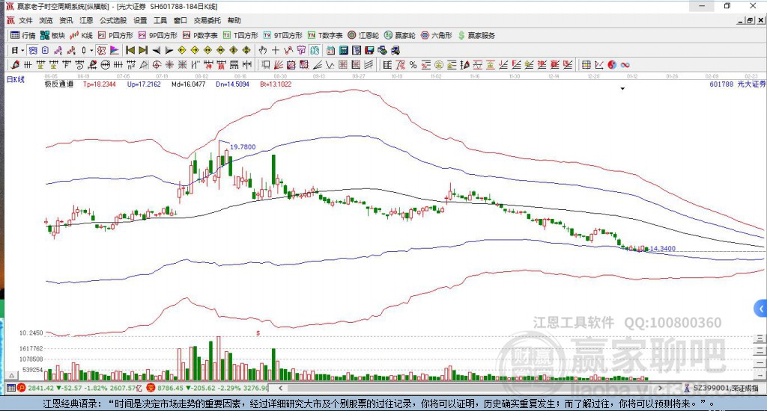
Task: Open the 9T四方形 tool
Action: pyautogui.click(x=282, y=35)
